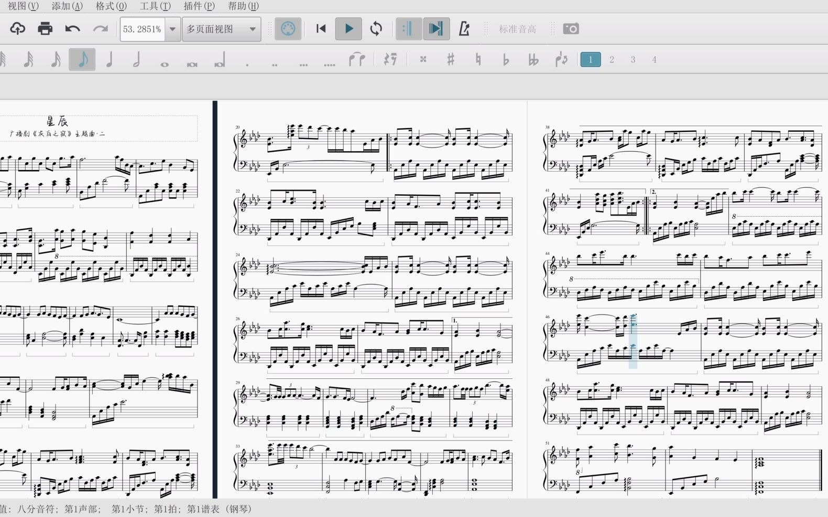Open the 添加(A) menu
The image size is (828, 517).
coord(67,6)
